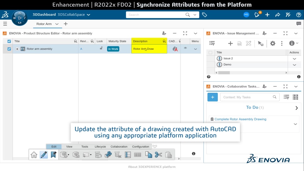Image resolution: width=304 pixels, height=171 pixels.
Task: Open the hamburger menu at left
Action: (x=5, y=24)
